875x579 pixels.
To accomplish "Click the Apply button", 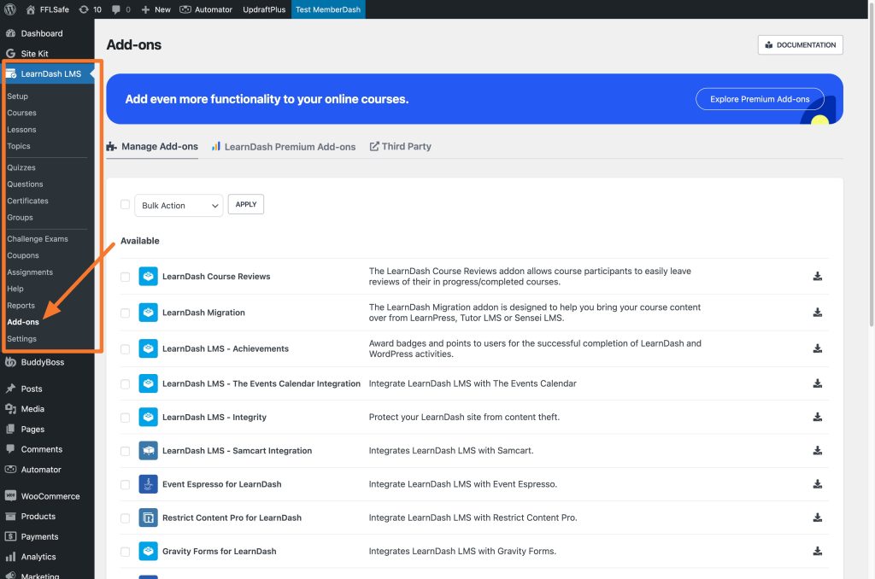I will (x=245, y=204).
